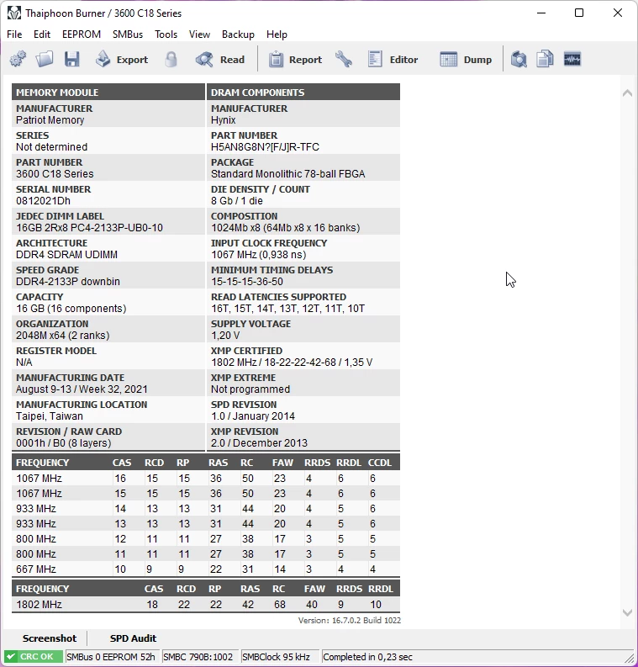Screen dimensions: 638x667
Task: Click the settings gear toolbar icon
Action: (18, 59)
